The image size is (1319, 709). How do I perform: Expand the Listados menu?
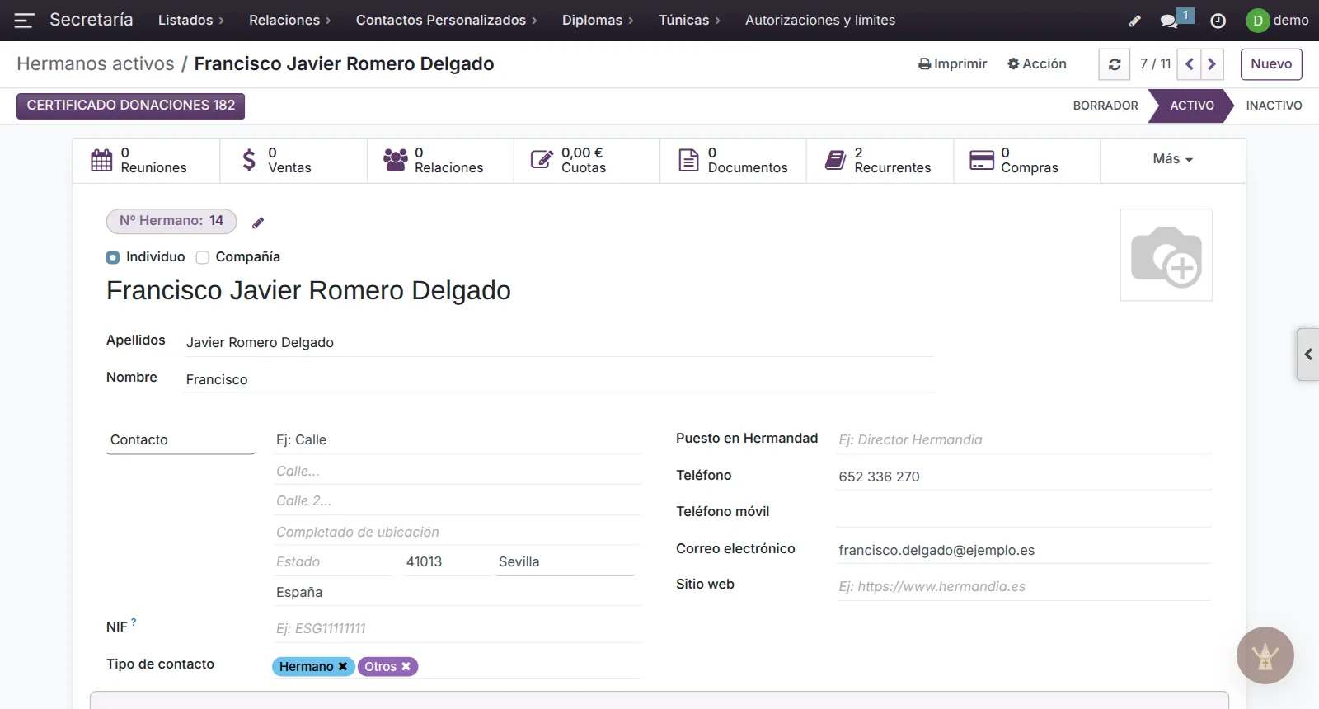pos(191,21)
